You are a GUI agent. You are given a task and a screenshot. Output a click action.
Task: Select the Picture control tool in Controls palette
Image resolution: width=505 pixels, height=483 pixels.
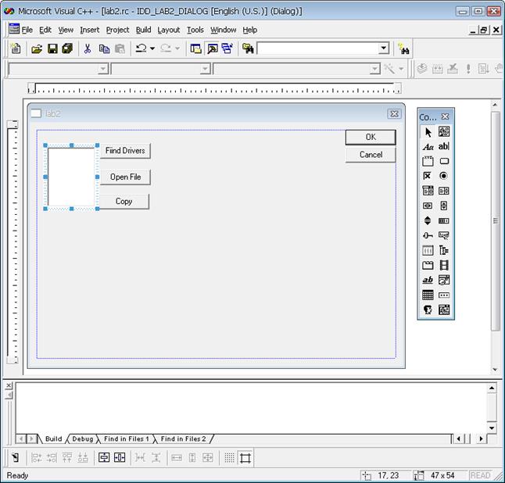click(444, 132)
